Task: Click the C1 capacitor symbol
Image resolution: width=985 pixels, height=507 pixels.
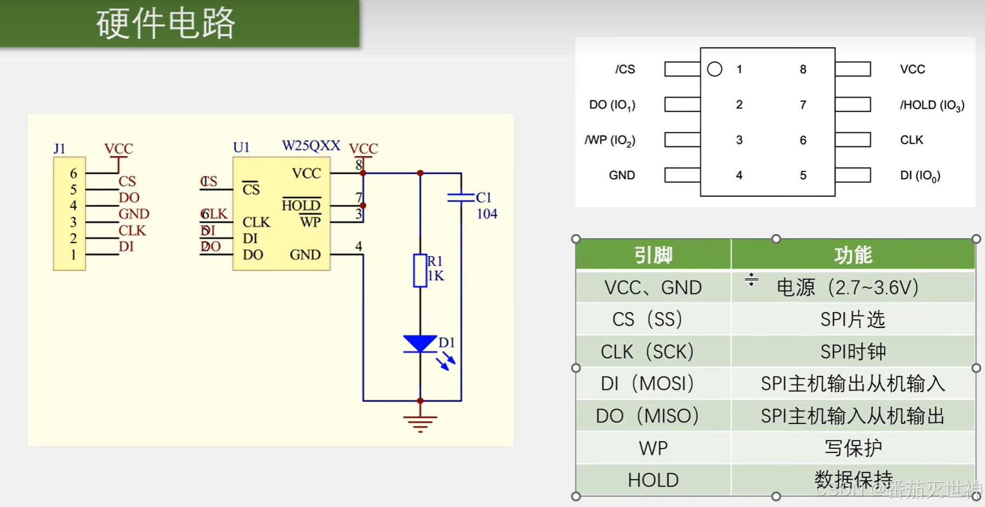Action: 461,197
